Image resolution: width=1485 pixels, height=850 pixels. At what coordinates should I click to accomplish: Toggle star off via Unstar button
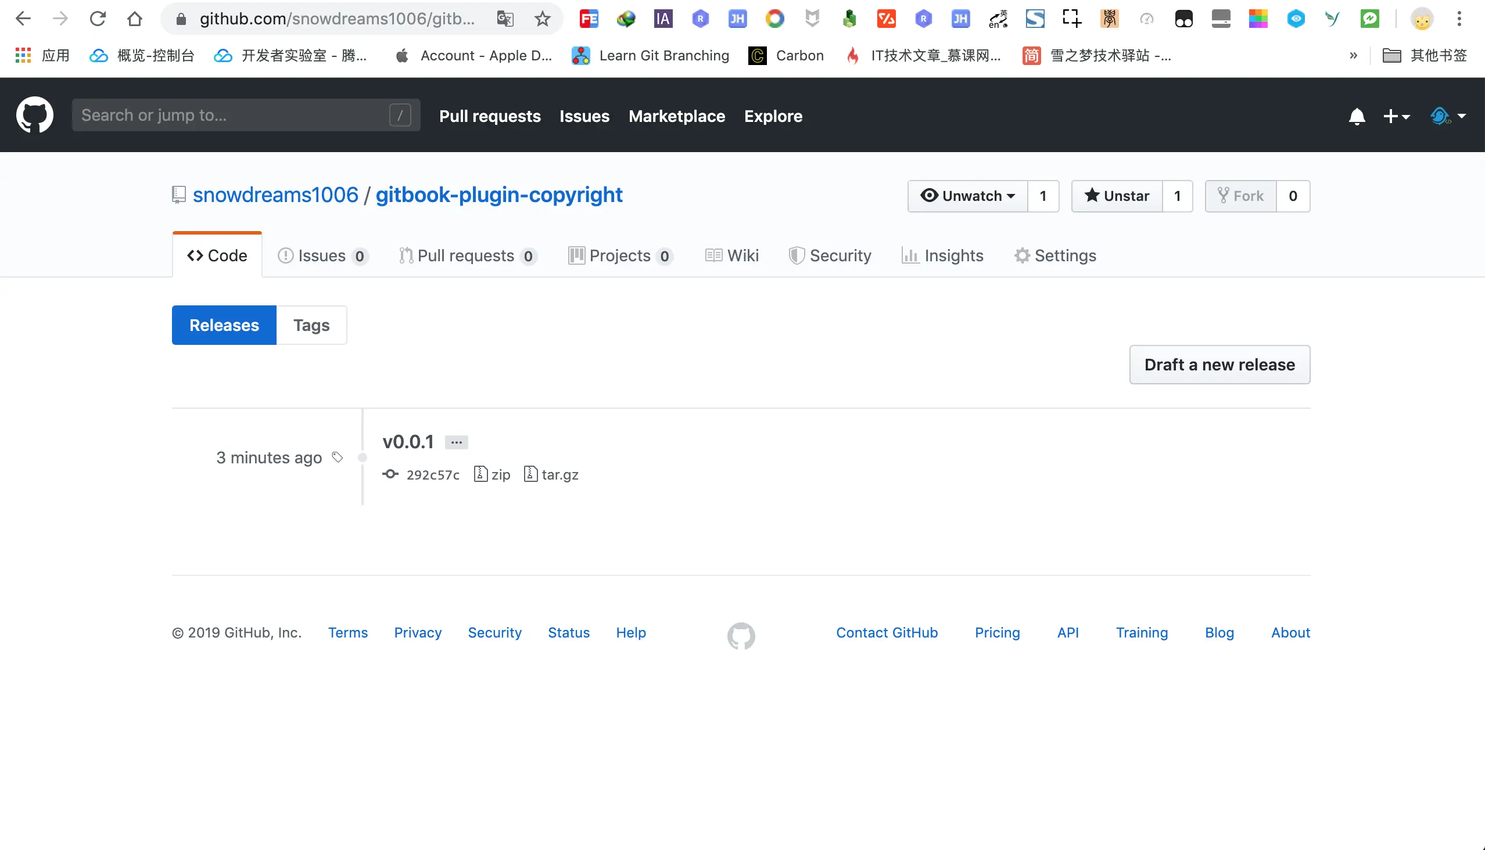1116,196
